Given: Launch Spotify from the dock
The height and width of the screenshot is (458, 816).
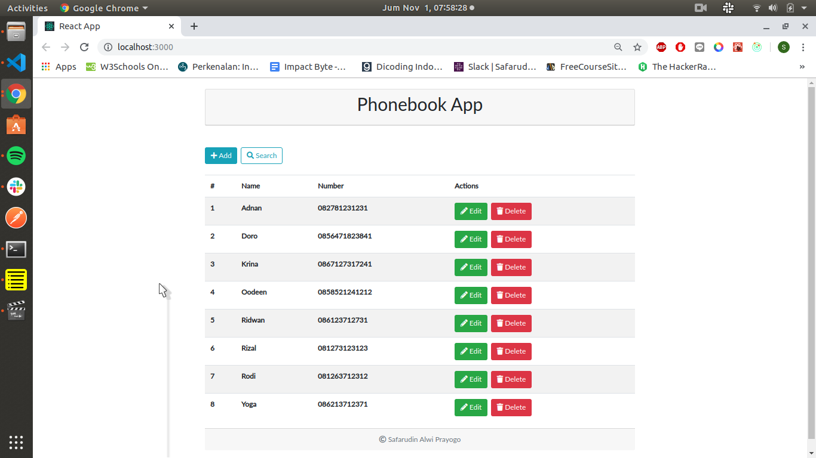Looking at the screenshot, I should coord(16,156).
